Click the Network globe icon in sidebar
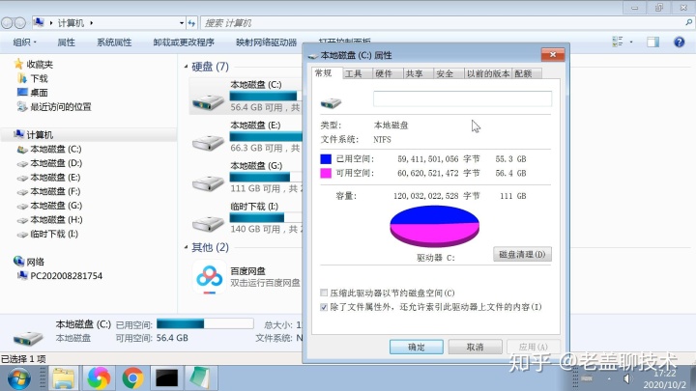696x391 pixels. tap(18, 261)
